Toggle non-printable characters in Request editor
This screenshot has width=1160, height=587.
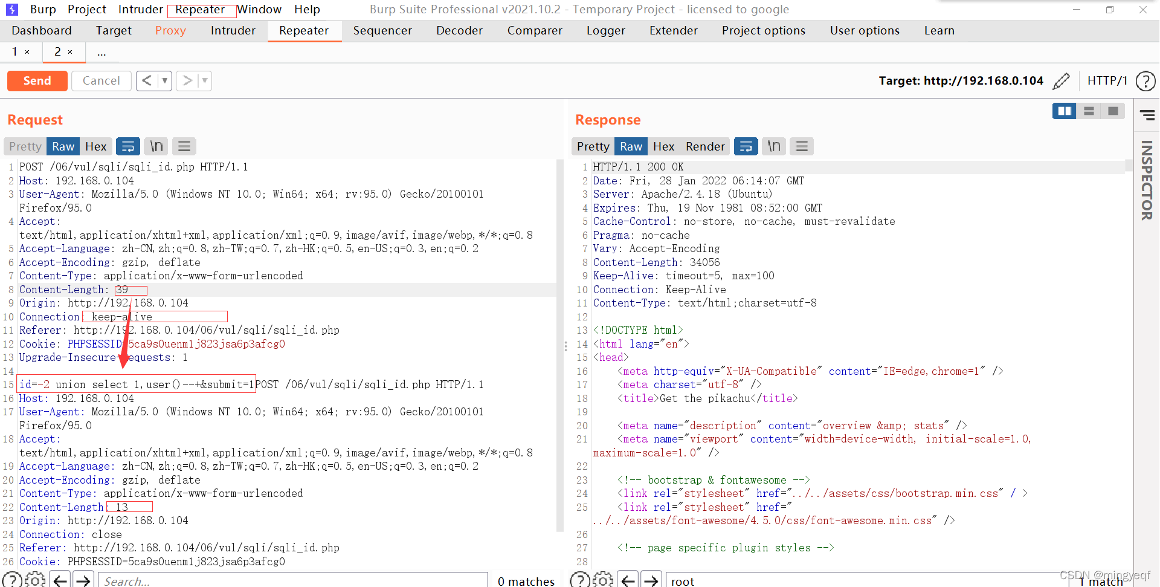pos(156,146)
